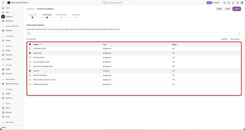
Task: Open Policies under Privacy
Action: pyautogui.click(x=8, y=108)
